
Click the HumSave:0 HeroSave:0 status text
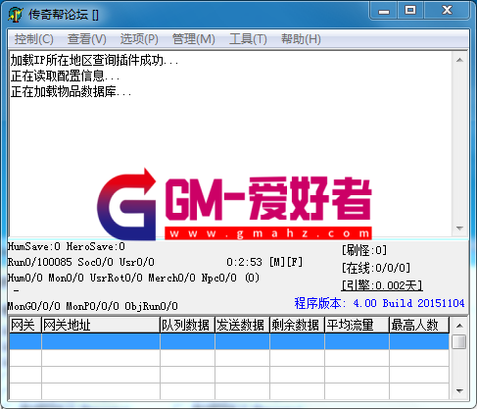point(67,246)
